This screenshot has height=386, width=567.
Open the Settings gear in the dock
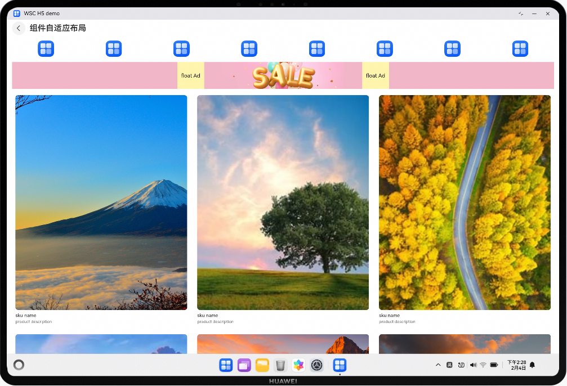317,365
